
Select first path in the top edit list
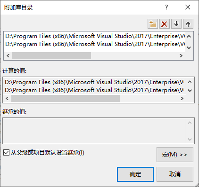pos(95,36)
